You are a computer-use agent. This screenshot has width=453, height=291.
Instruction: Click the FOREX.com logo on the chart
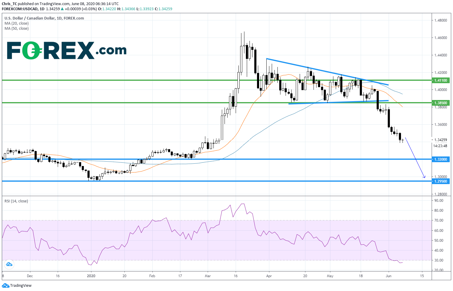(x=66, y=50)
